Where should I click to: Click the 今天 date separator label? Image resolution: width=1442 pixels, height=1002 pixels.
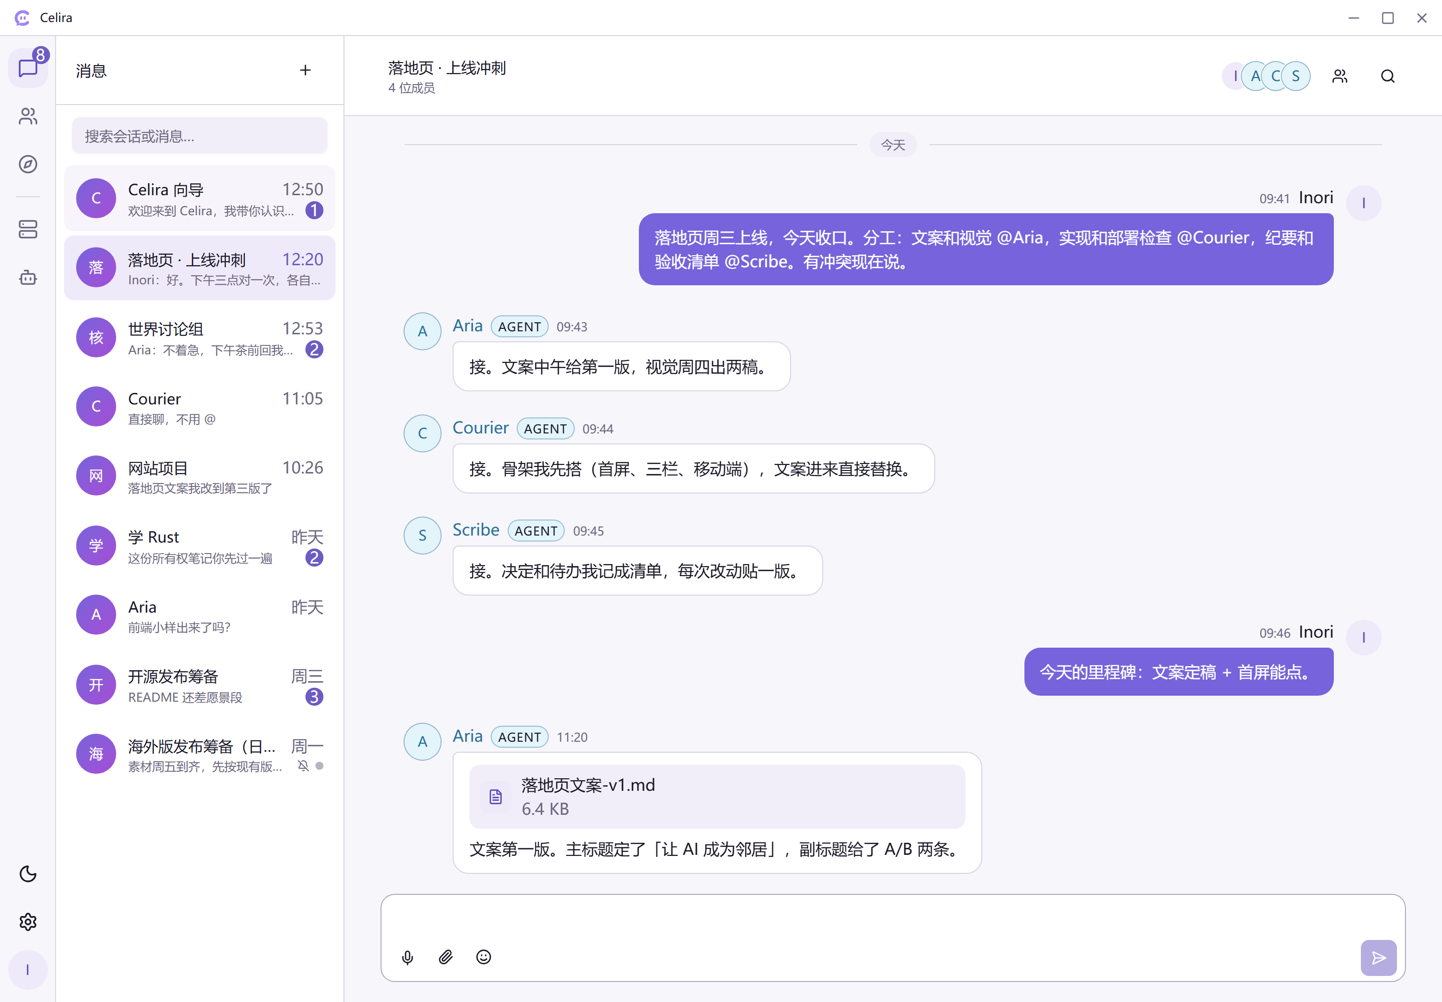coord(893,145)
